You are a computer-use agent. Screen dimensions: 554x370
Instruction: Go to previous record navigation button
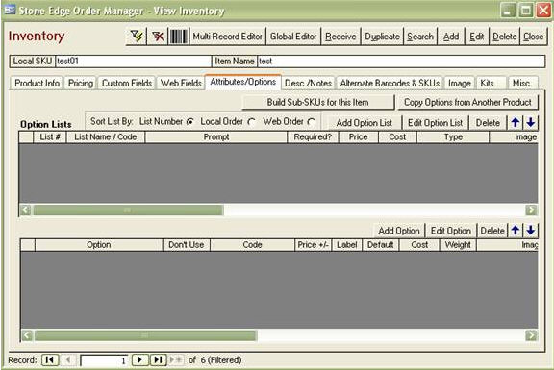coord(68,359)
